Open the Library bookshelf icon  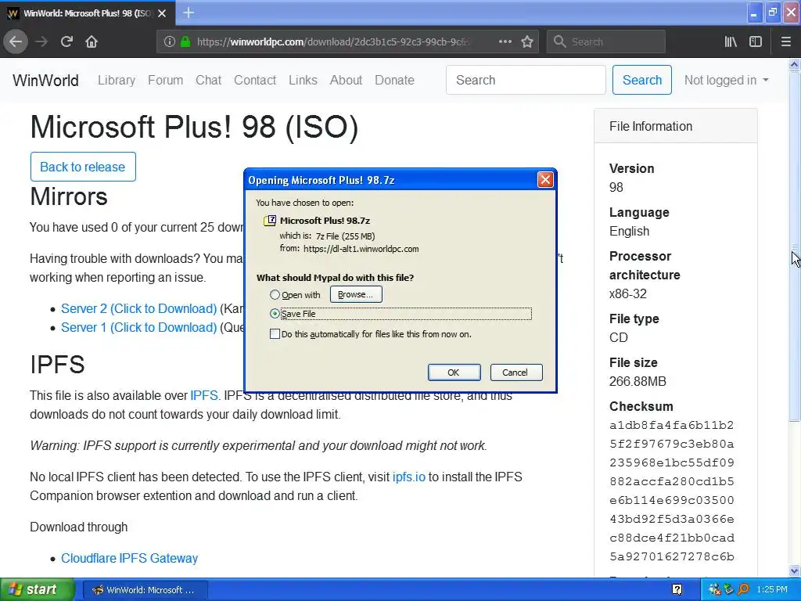pyautogui.click(x=731, y=41)
